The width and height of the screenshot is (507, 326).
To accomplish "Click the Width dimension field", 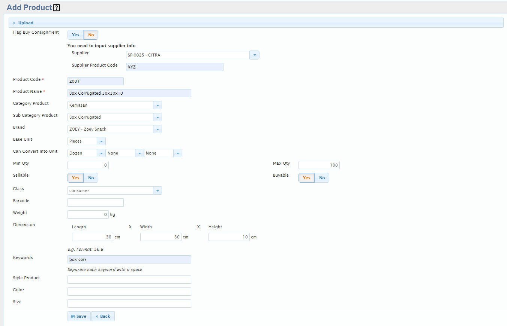I will (161, 237).
